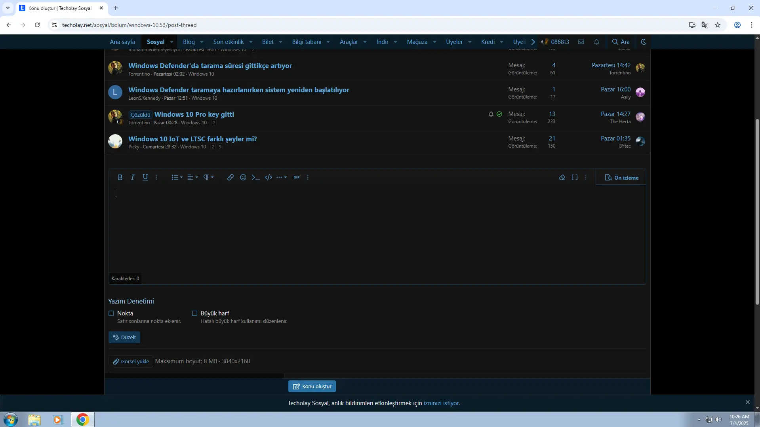Reload the page in Chrome
This screenshot has width=760, height=427.
(x=37, y=25)
